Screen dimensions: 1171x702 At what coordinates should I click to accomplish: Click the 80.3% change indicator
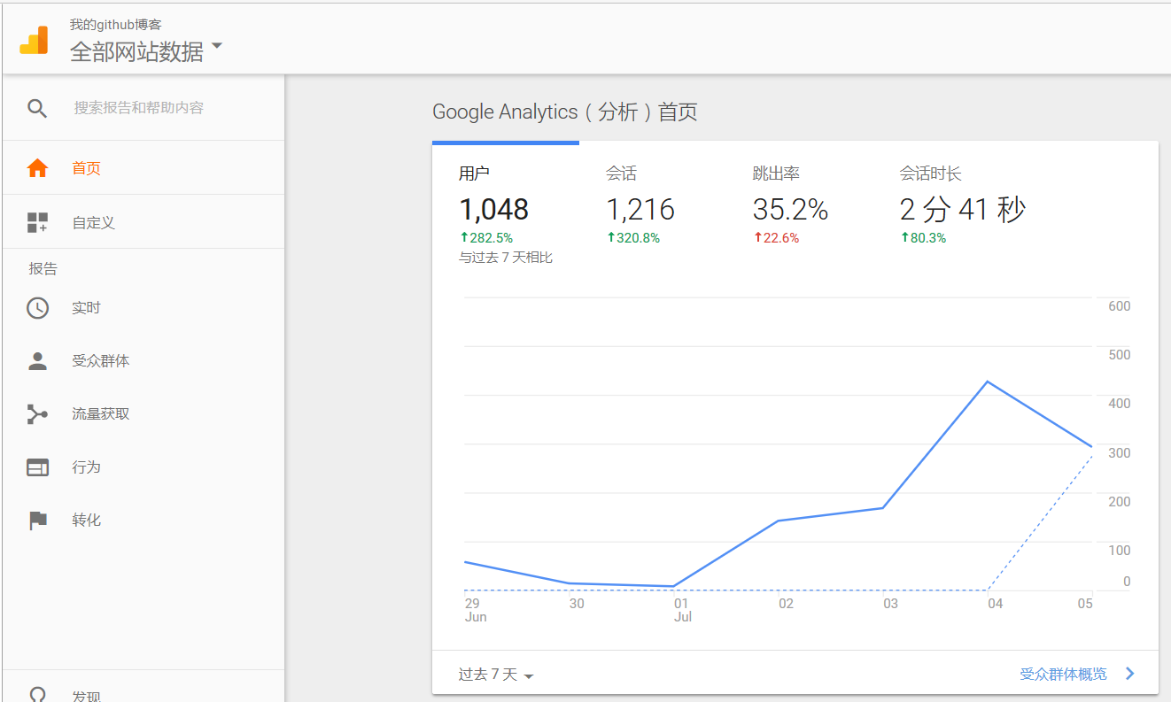pos(923,238)
